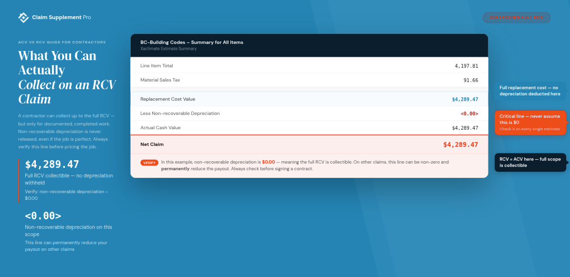Screen dimensions: 570x277
Task: Click the Material Sales Tax label
Action: 160,80
